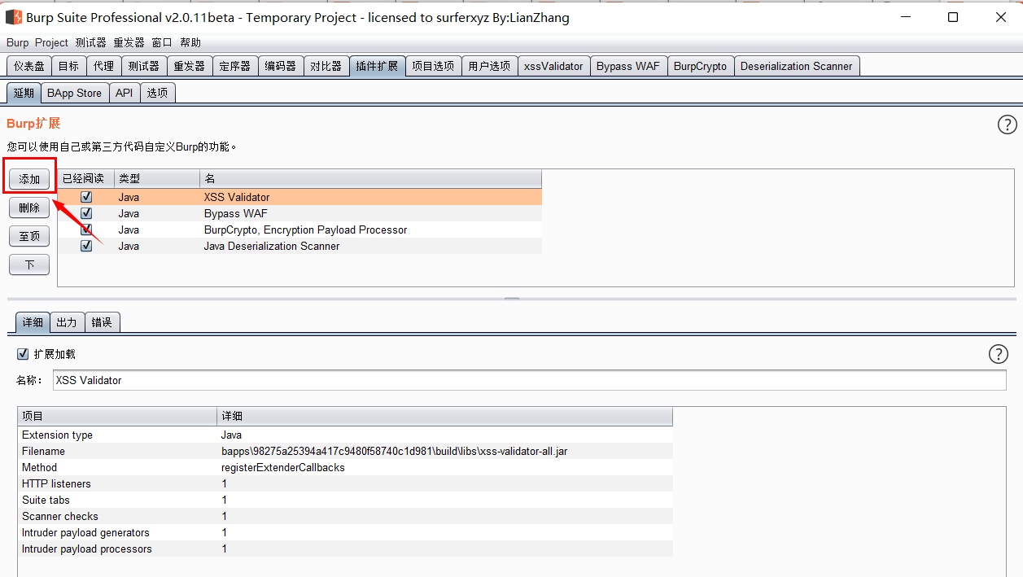
Task: Switch to the 错误 errors tab
Action: point(102,322)
